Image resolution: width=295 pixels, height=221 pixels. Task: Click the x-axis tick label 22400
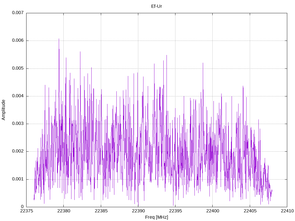click(x=213, y=211)
